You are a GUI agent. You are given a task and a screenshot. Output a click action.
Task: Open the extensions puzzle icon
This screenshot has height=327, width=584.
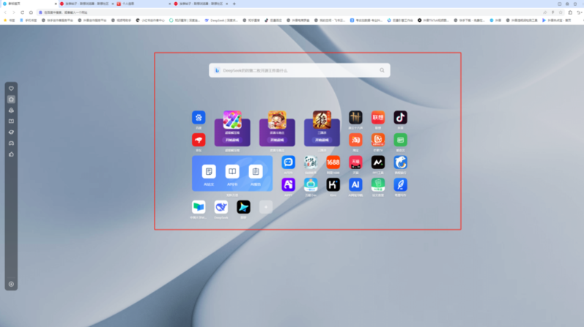[x=570, y=12]
